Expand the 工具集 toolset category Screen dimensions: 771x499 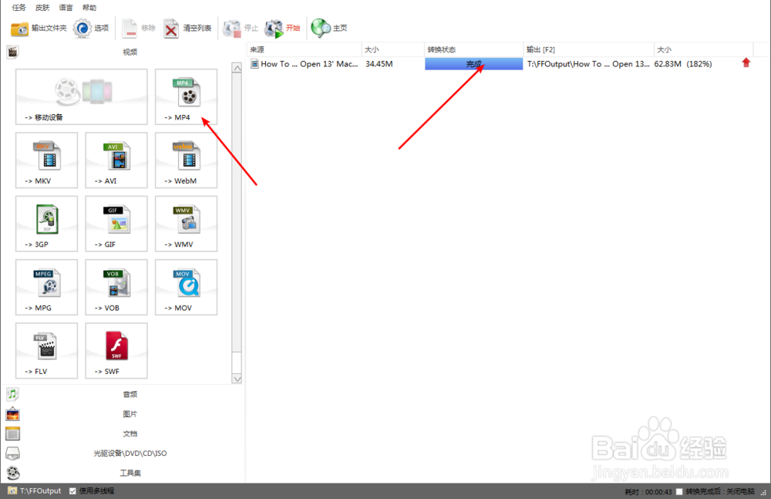[130, 473]
